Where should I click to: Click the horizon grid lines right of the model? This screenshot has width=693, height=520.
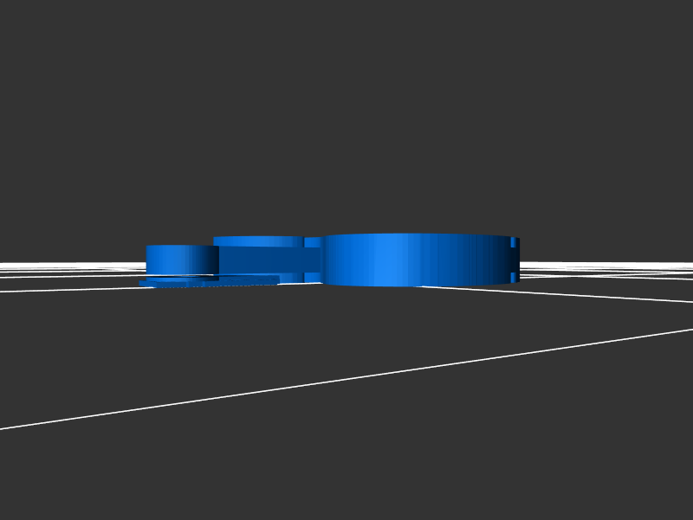click(x=606, y=266)
